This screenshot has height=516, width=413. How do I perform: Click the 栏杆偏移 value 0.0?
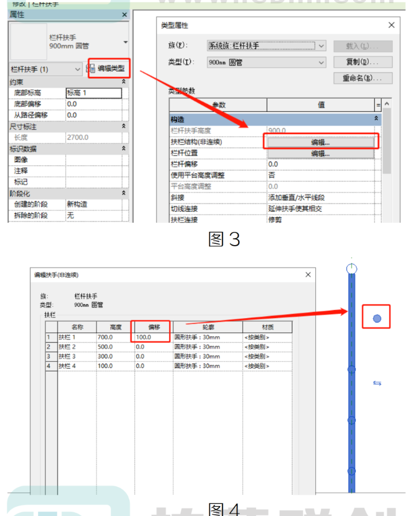320,164
